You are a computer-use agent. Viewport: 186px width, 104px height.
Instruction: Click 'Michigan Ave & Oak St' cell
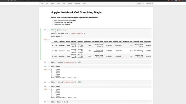[139, 45]
